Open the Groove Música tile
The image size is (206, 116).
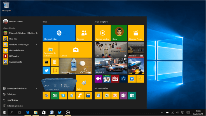pos(102,33)
